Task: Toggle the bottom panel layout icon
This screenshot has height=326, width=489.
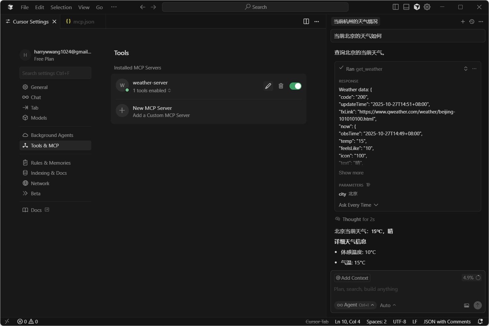Action: click(406, 7)
